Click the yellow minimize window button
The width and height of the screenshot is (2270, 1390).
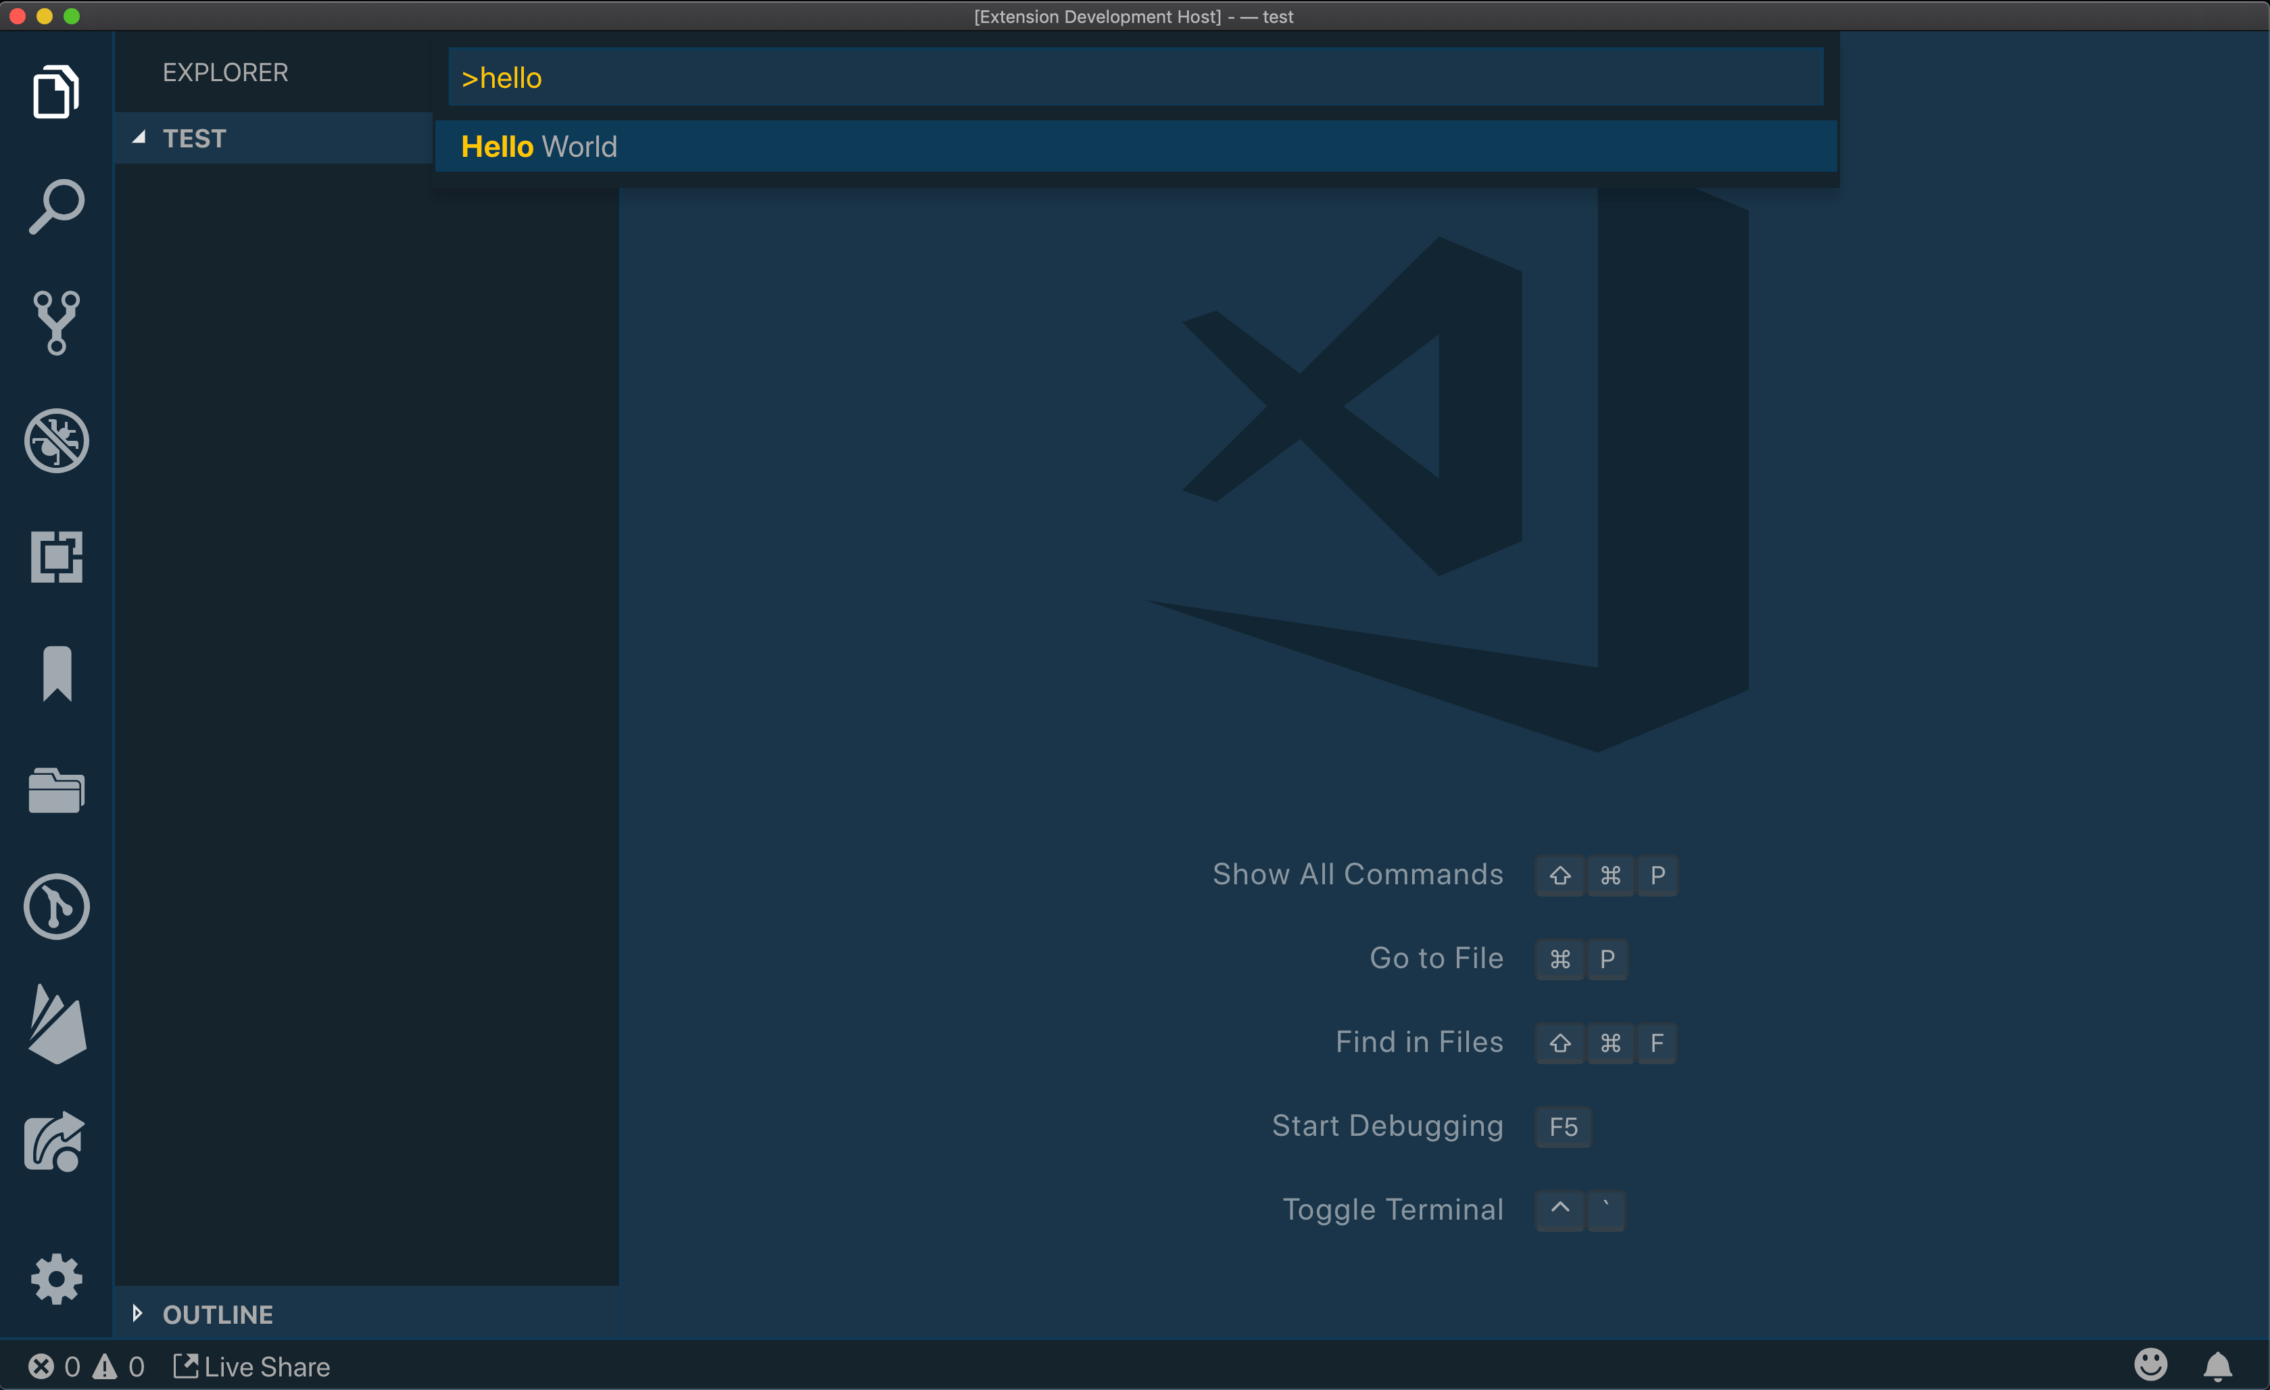coord(44,16)
